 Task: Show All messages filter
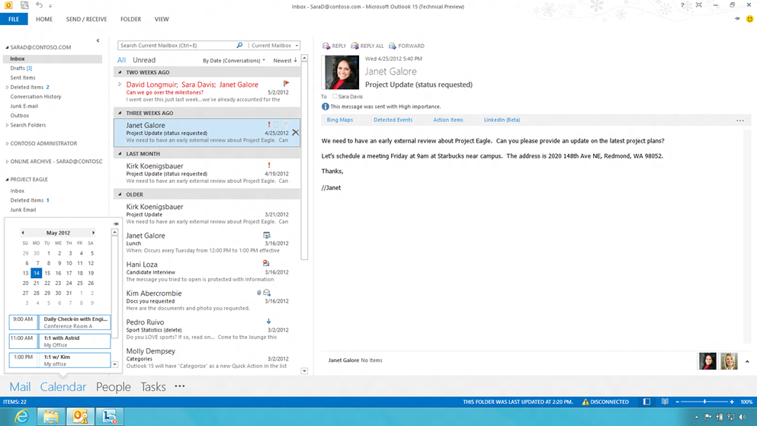coord(121,60)
